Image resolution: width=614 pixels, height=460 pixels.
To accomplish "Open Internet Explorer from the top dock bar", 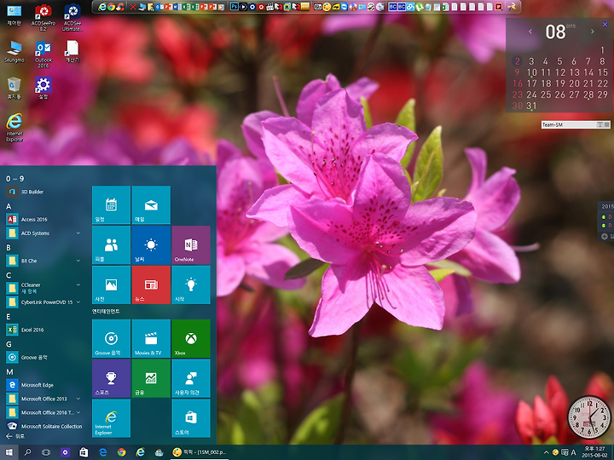I will tap(102, 7).
